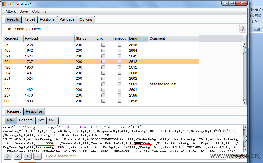Select the Raw view tab
Screen dimensions: 263x163
pyautogui.click(x=10, y=120)
